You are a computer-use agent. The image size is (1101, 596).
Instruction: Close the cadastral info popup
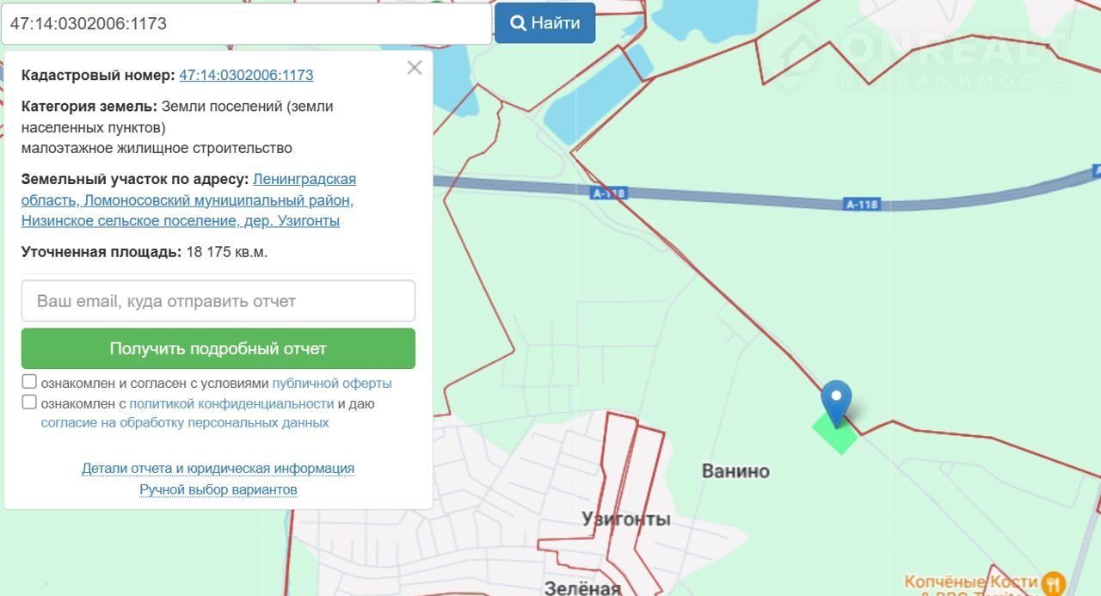point(415,68)
